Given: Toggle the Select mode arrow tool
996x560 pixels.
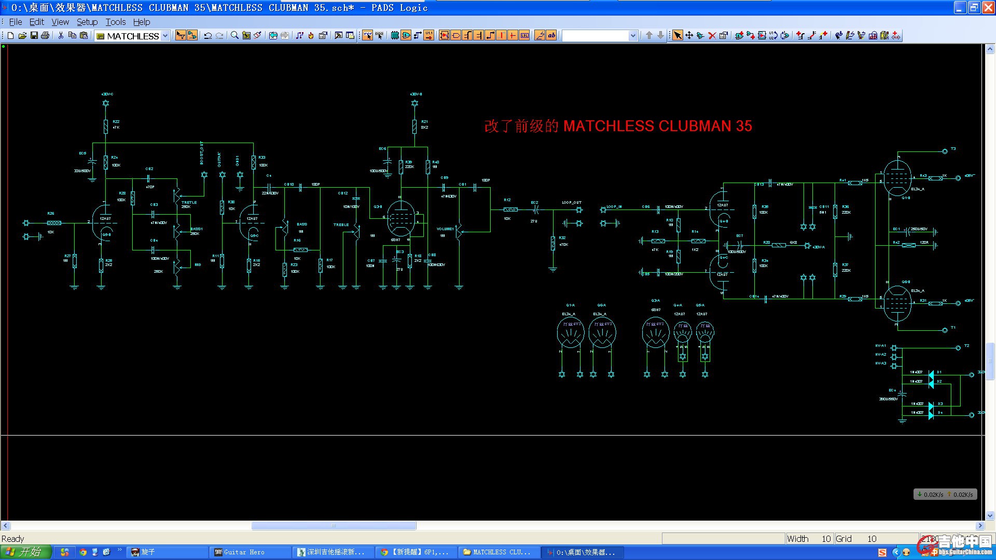Looking at the screenshot, I should 677,35.
